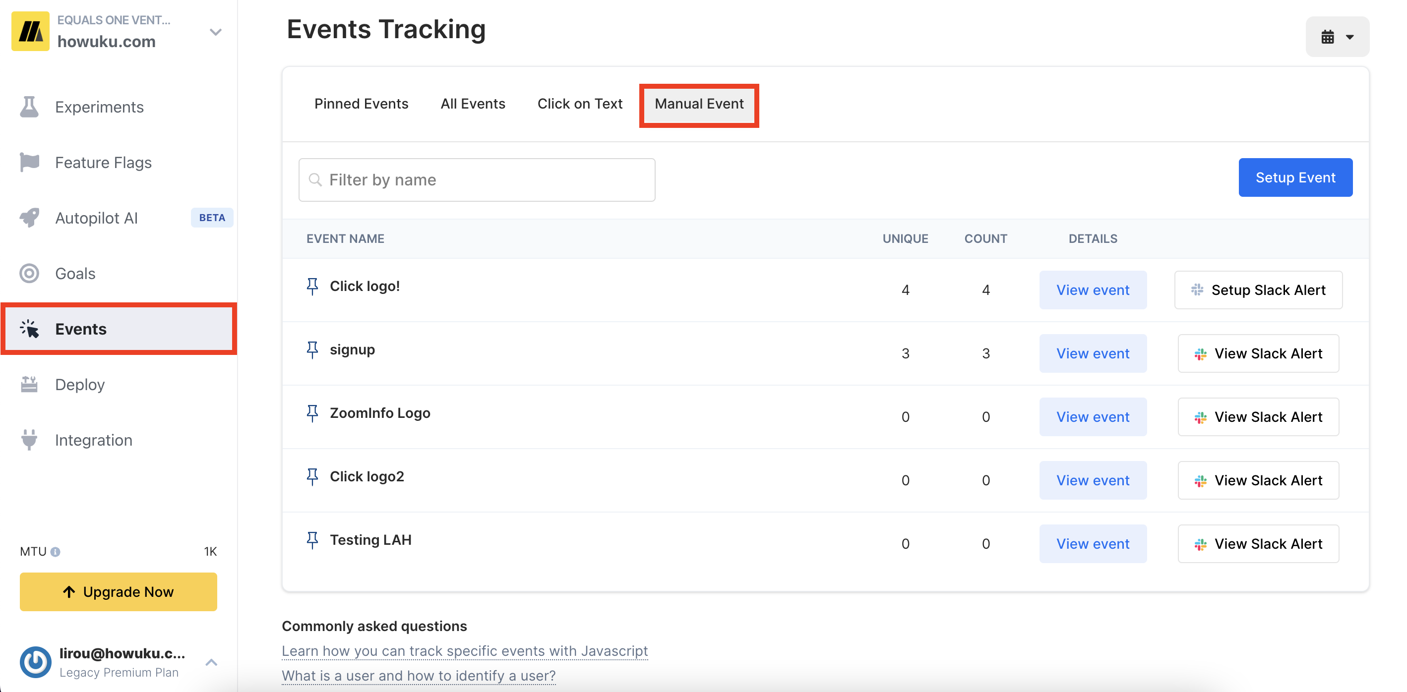The height and width of the screenshot is (692, 1407).
Task: Focus the Filter by name field
Action: (x=476, y=180)
